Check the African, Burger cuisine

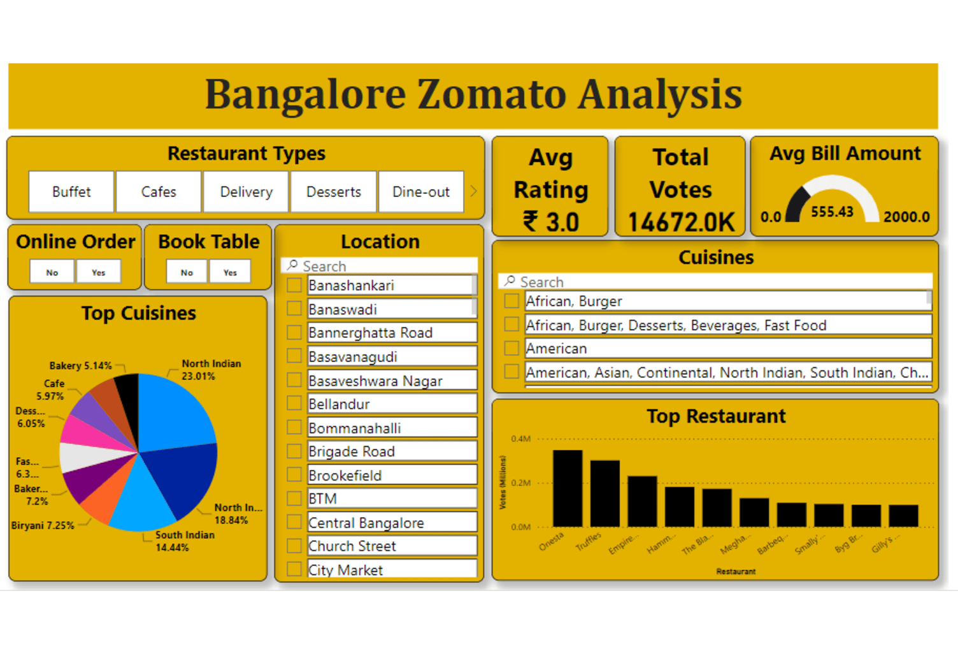[511, 301]
